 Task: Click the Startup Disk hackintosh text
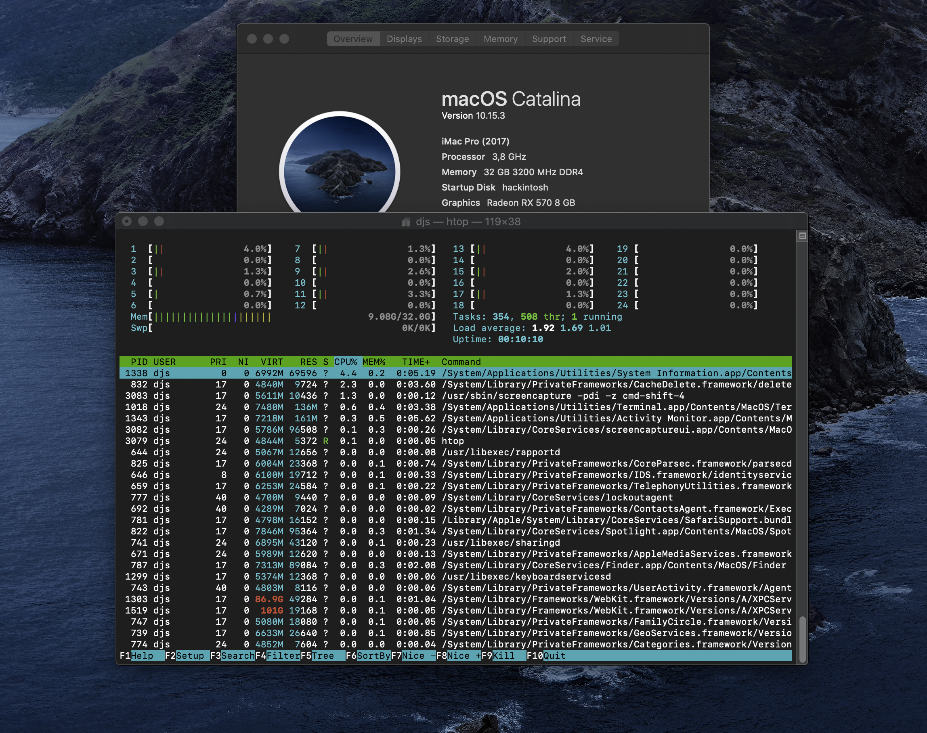click(495, 187)
